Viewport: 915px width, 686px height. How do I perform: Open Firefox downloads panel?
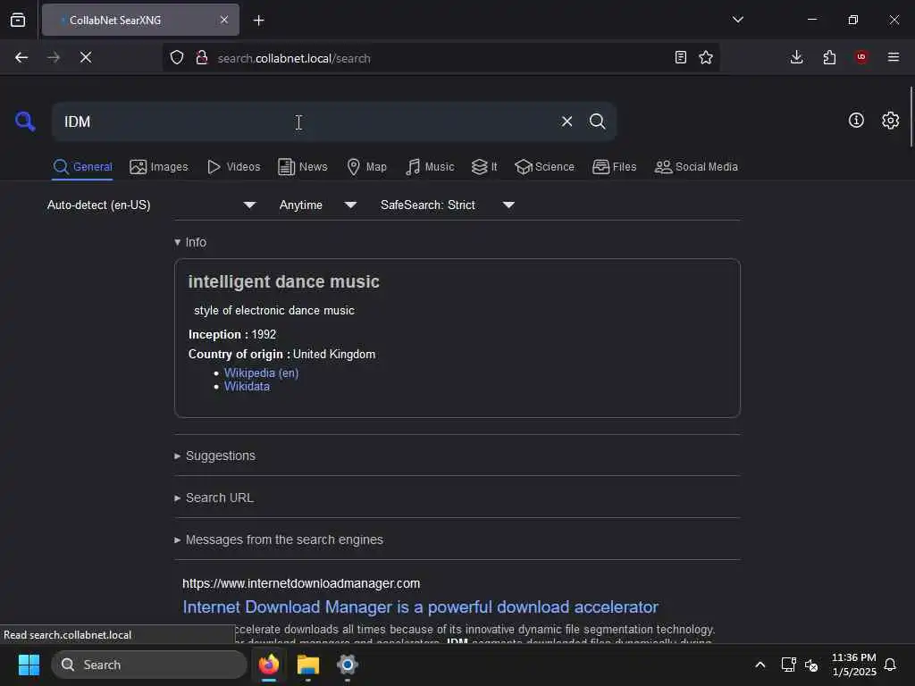pos(796,57)
